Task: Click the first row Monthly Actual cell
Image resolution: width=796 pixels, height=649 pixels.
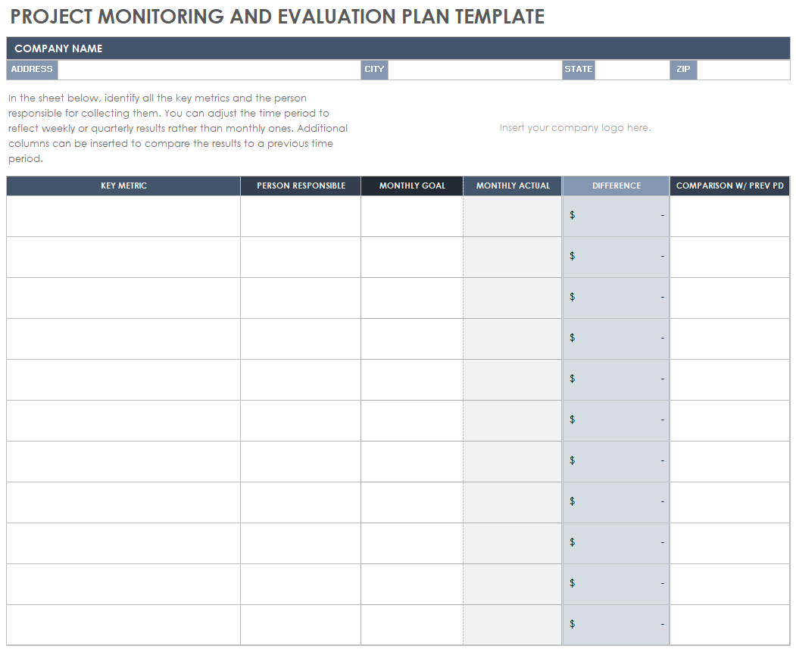Action: [x=513, y=216]
